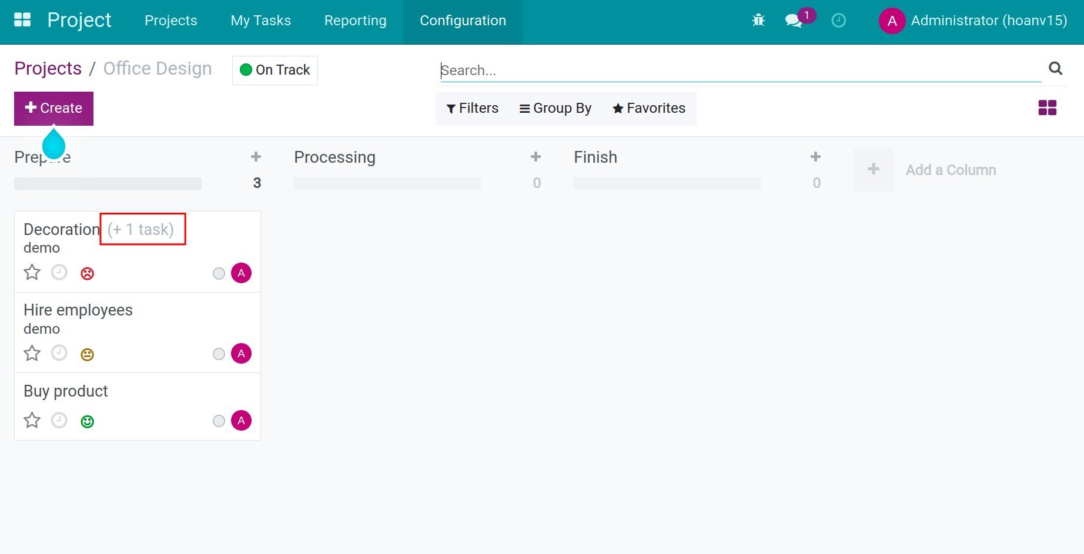Click the Projects breadcrumb link

(48, 68)
